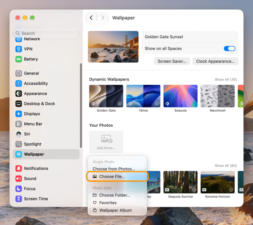The width and height of the screenshot is (253, 225).
Task: Open the Network settings icon in sidebar
Action: tap(19, 39)
